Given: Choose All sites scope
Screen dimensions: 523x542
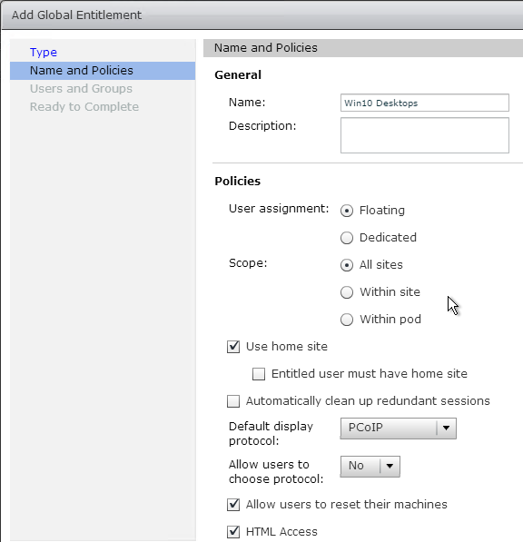Looking at the screenshot, I should pyautogui.click(x=347, y=265).
